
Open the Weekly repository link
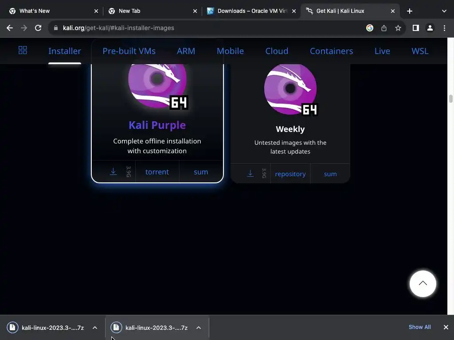(x=290, y=174)
